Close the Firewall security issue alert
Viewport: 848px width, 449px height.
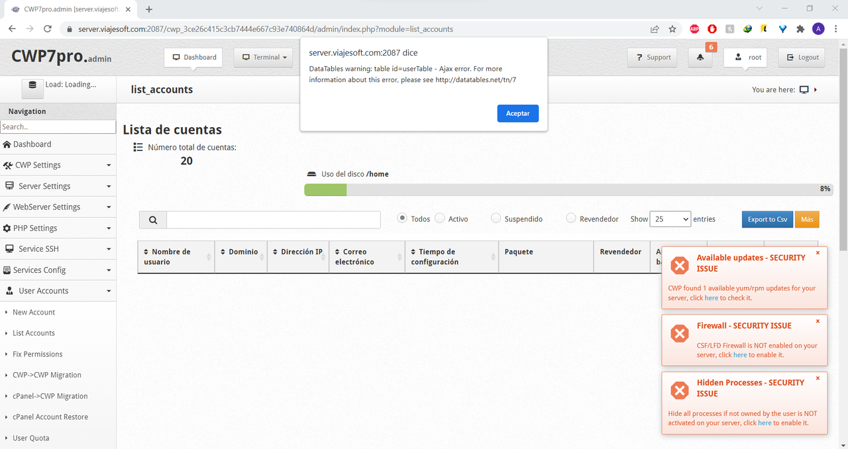click(818, 321)
